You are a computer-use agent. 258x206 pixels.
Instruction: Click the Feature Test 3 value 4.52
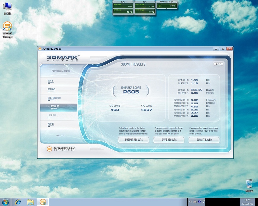click(194, 106)
